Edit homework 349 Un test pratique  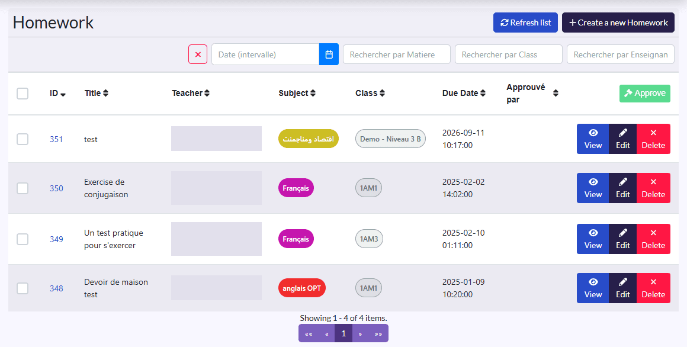click(x=622, y=239)
